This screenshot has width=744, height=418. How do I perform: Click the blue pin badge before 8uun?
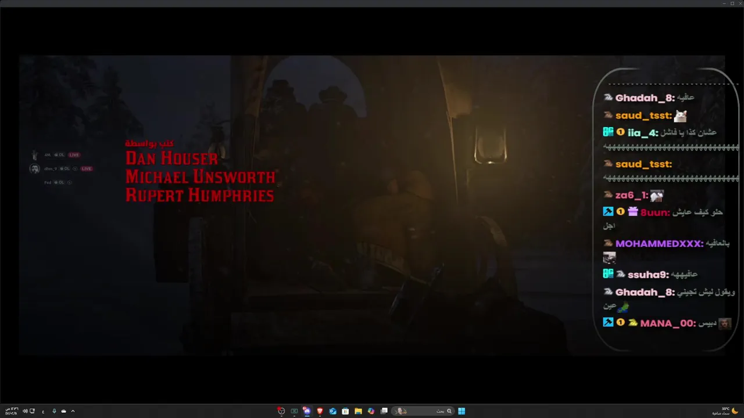point(608,211)
